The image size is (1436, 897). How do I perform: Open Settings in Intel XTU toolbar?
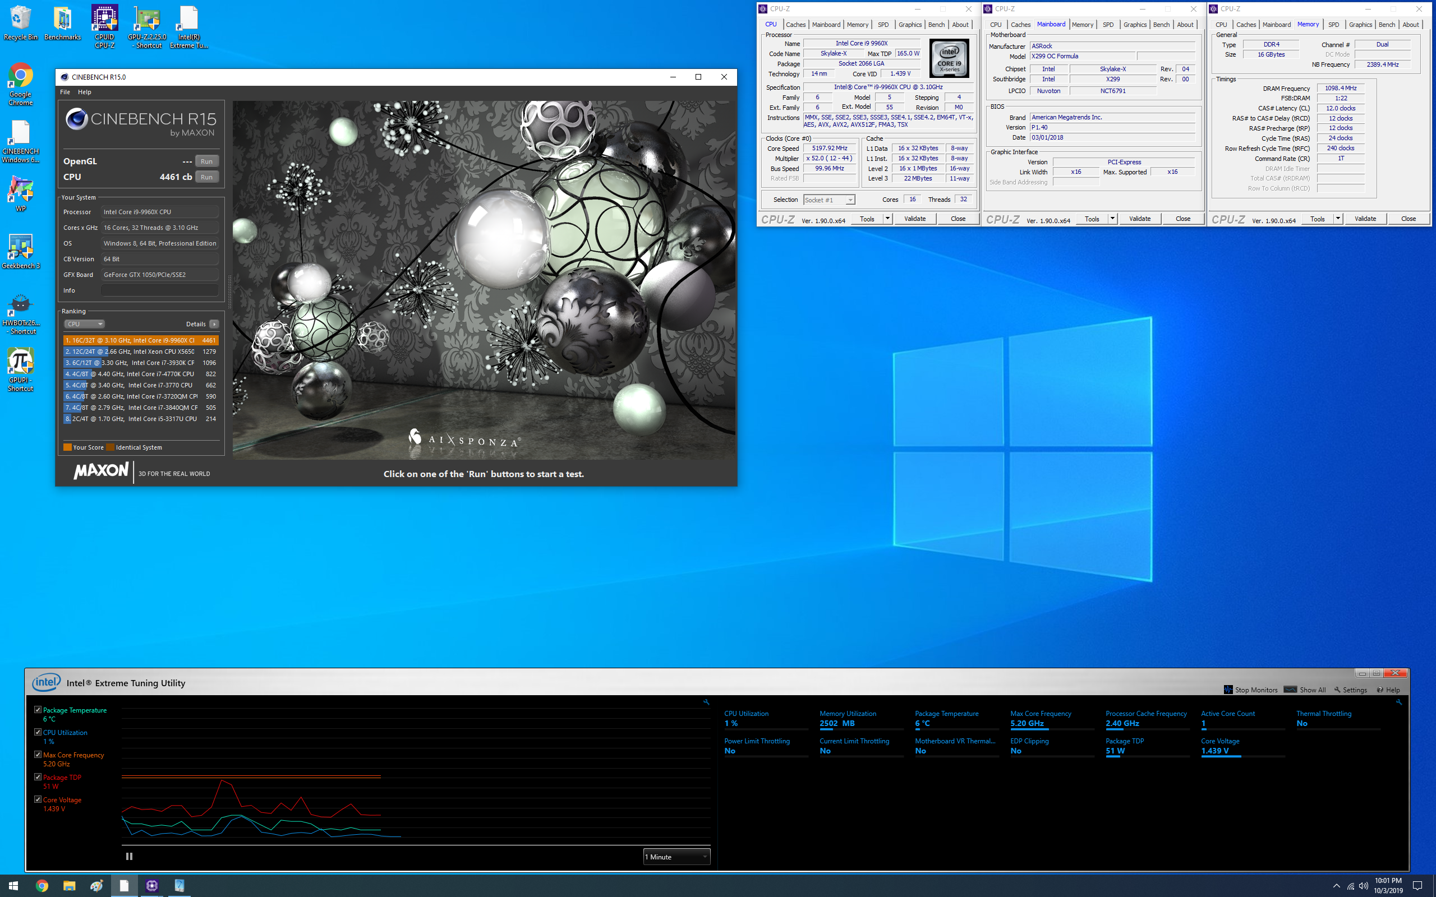click(x=1350, y=690)
